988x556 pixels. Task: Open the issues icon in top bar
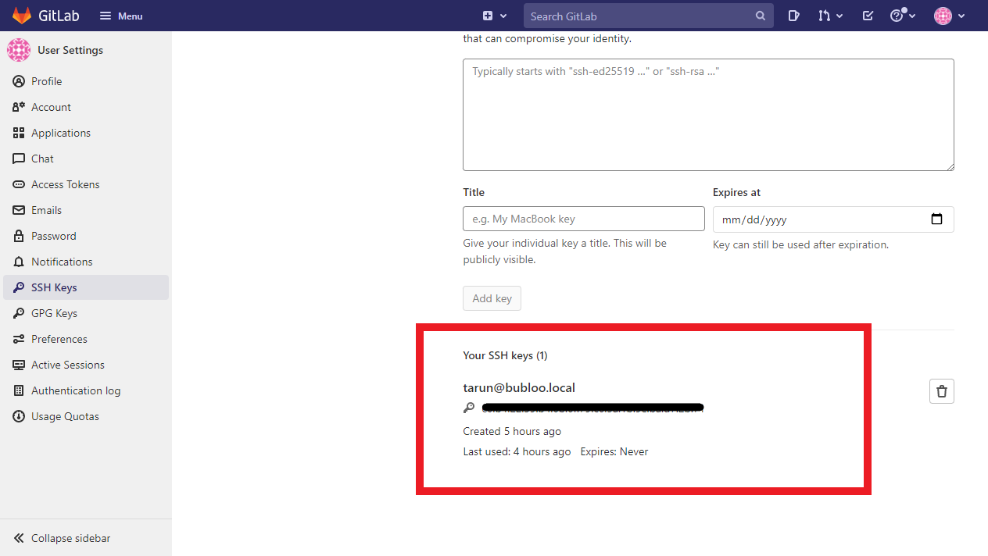(x=793, y=16)
